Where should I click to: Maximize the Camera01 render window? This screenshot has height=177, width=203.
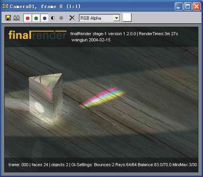click(187, 6)
